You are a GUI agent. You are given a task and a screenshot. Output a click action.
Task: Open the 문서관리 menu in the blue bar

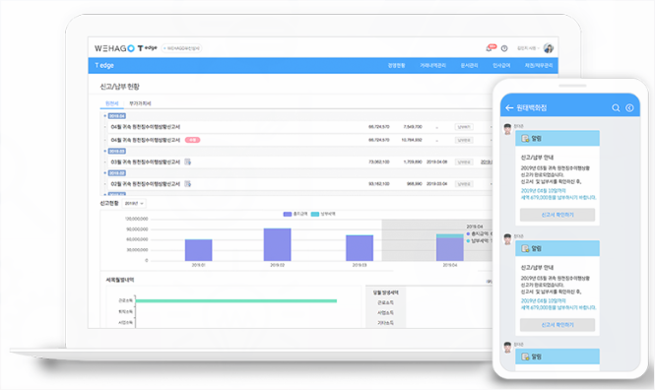(469, 66)
